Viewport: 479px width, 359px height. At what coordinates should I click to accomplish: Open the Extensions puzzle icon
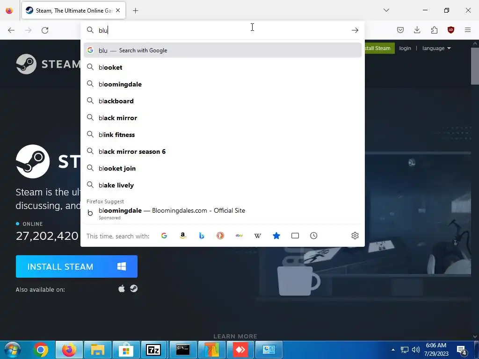click(434, 30)
